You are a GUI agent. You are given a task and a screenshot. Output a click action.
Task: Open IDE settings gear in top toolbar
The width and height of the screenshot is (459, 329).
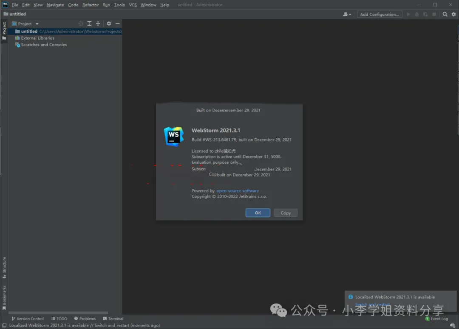tap(454, 14)
